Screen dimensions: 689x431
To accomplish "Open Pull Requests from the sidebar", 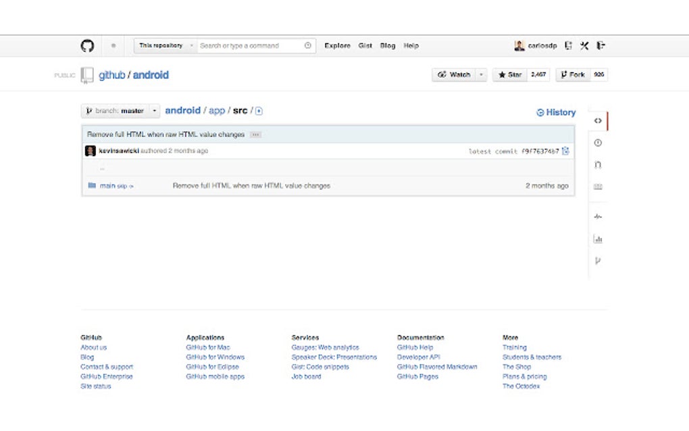I will coord(597,164).
